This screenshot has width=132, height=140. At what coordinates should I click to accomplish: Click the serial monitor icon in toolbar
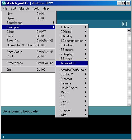(124, 24)
